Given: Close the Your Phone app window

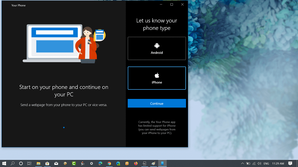Looking at the screenshot, I should click(182, 4).
